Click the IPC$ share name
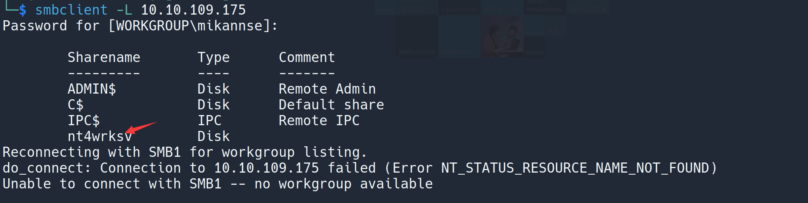Viewport: 808px width, 203px height. 84,121
